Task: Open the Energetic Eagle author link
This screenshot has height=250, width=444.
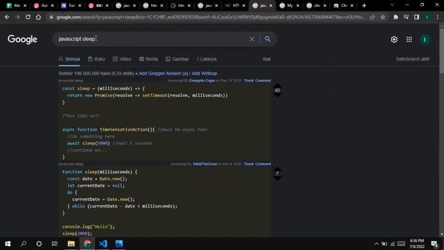Action: [x=202, y=81]
